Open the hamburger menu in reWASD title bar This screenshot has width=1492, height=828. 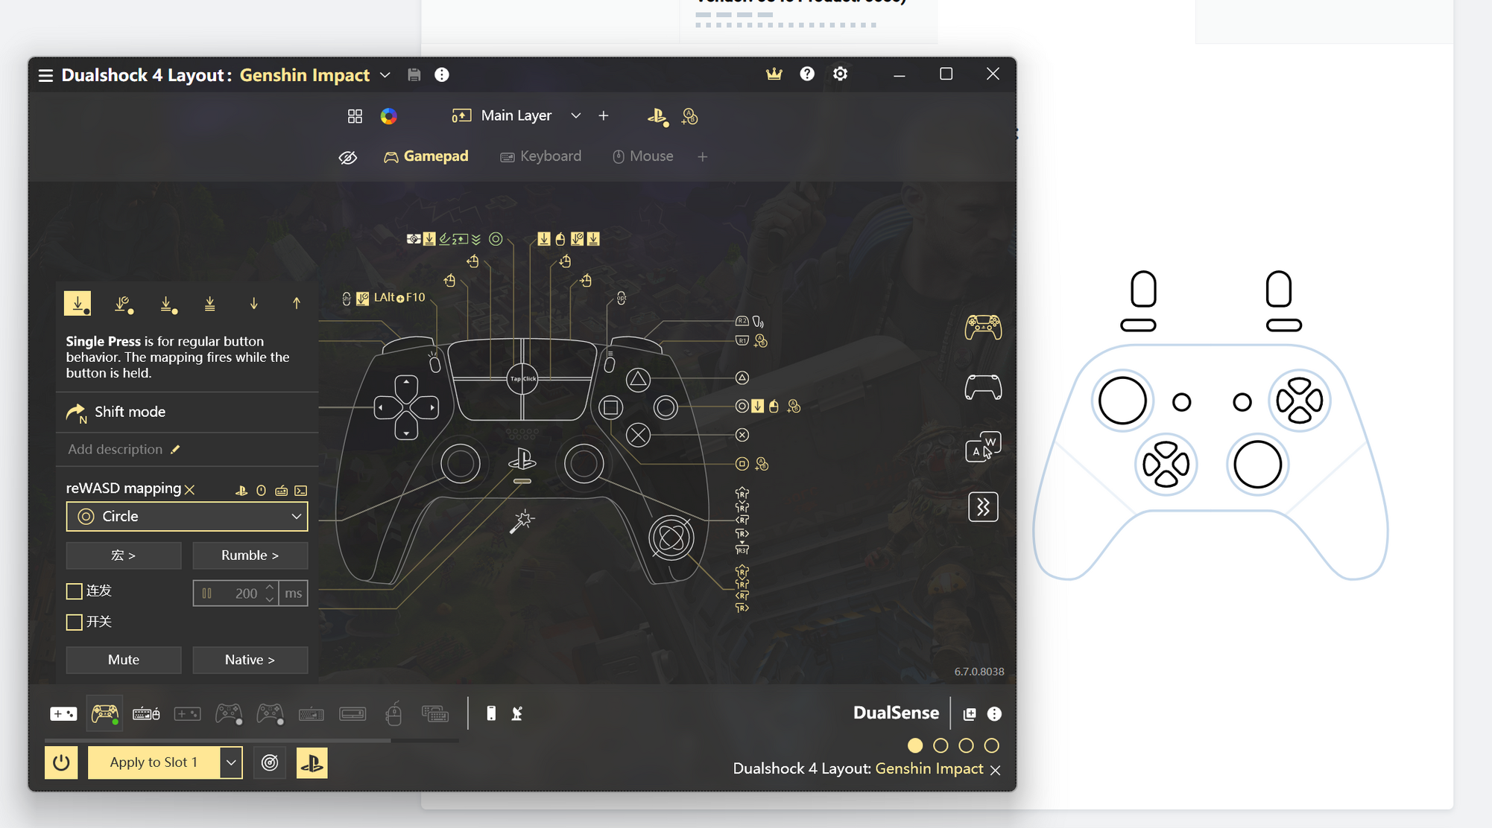[45, 75]
